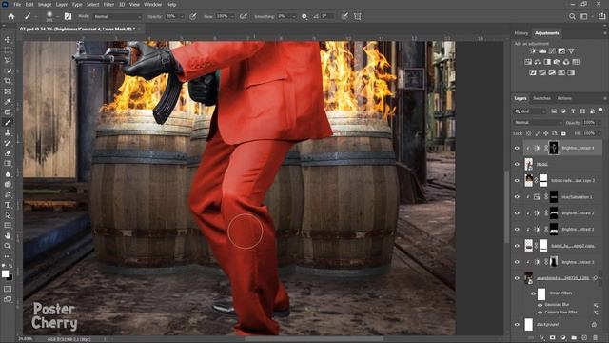The width and height of the screenshot is (609, 343).
Task: Add a Color Balance adjustment
Action: click(538, 62)
